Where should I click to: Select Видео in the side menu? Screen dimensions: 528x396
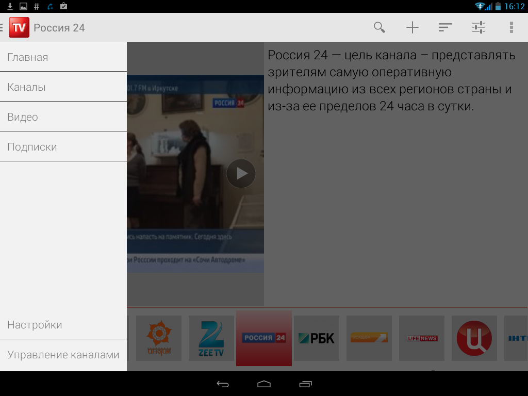(63, 117)
